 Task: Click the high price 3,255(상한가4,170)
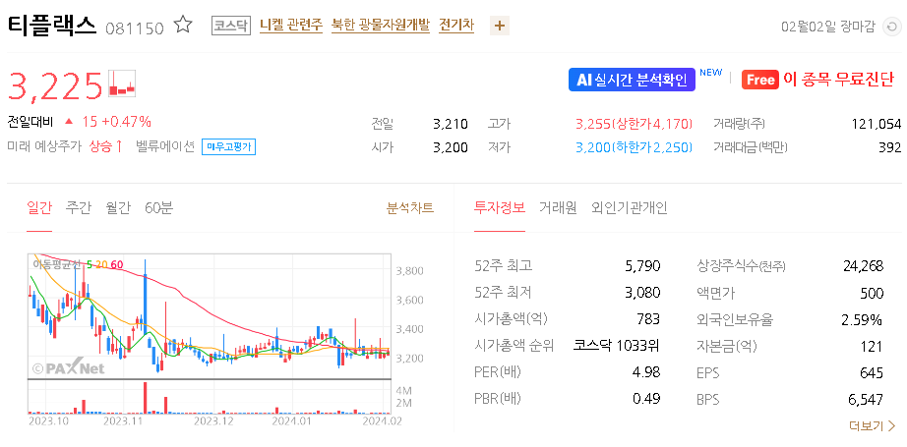click(634, 124)
